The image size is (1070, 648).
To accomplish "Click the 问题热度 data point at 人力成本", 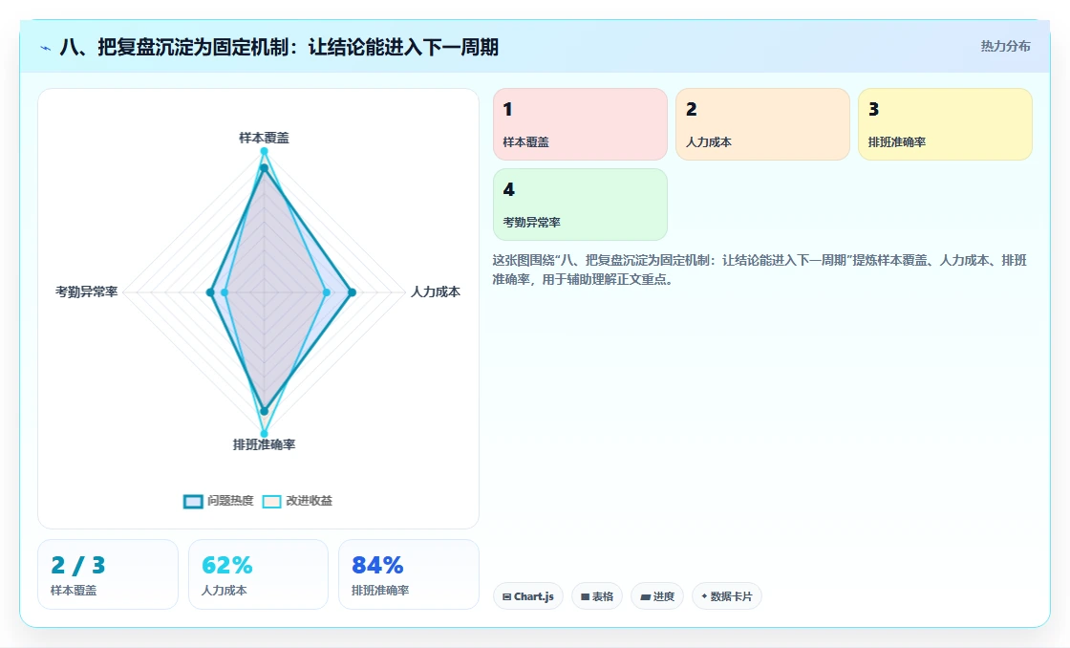I will [352, 292].
